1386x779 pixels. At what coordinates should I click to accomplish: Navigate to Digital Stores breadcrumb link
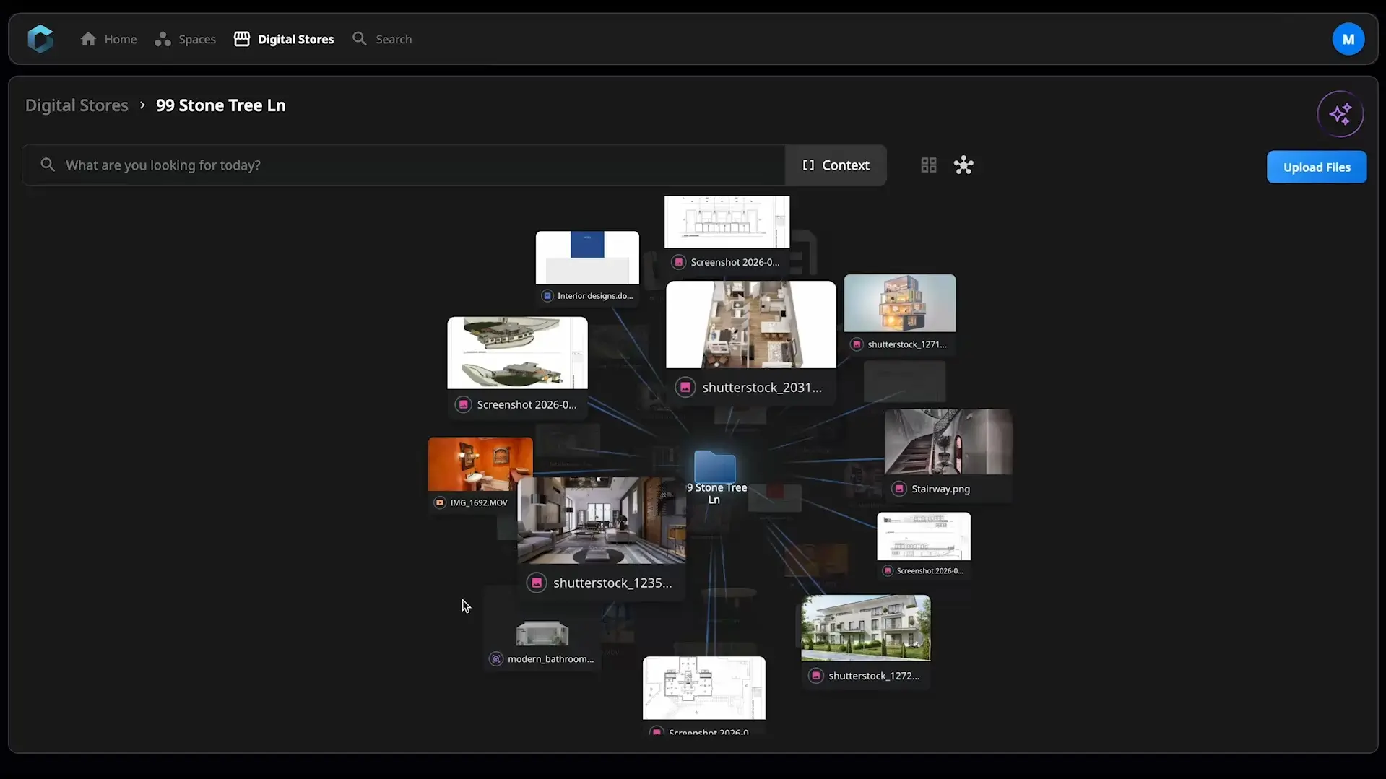click(x=77, y=105)
